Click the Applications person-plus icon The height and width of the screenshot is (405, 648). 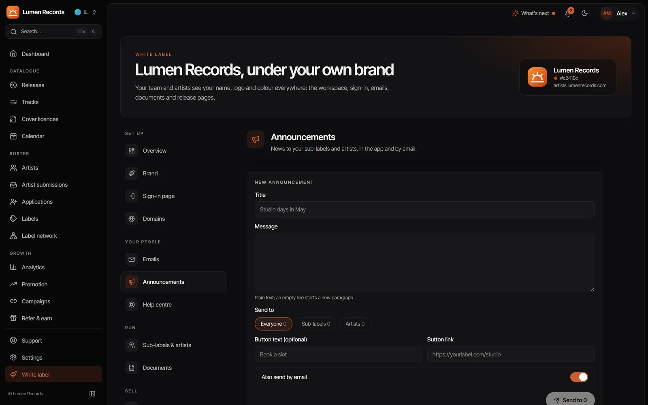13,202
